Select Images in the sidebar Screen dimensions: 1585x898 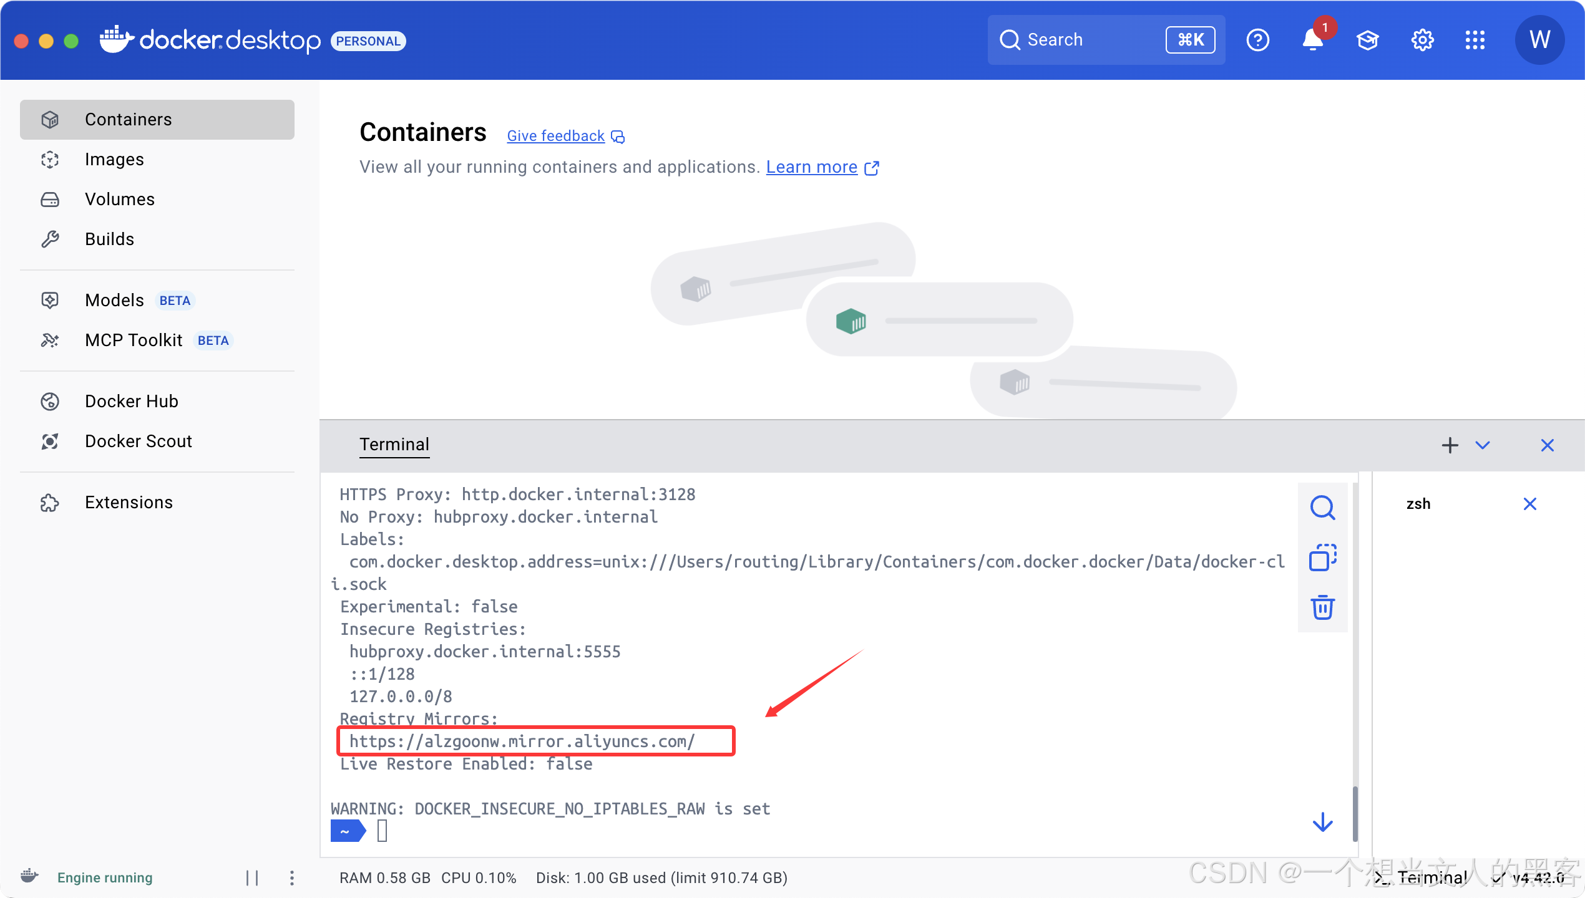pos(114,159)
